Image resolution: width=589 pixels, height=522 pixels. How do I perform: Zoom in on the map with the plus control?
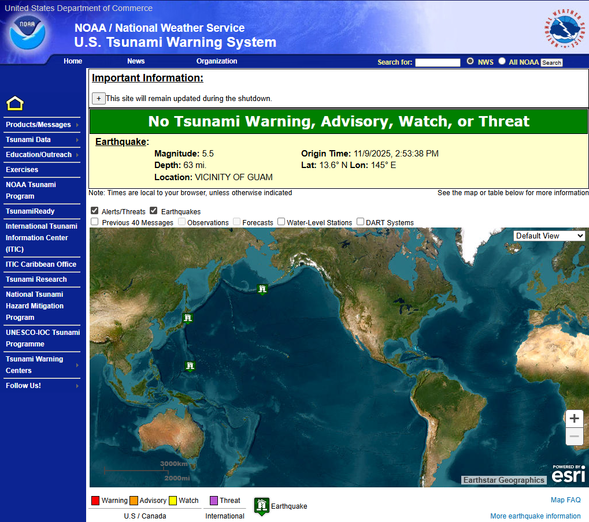[573, 418]
